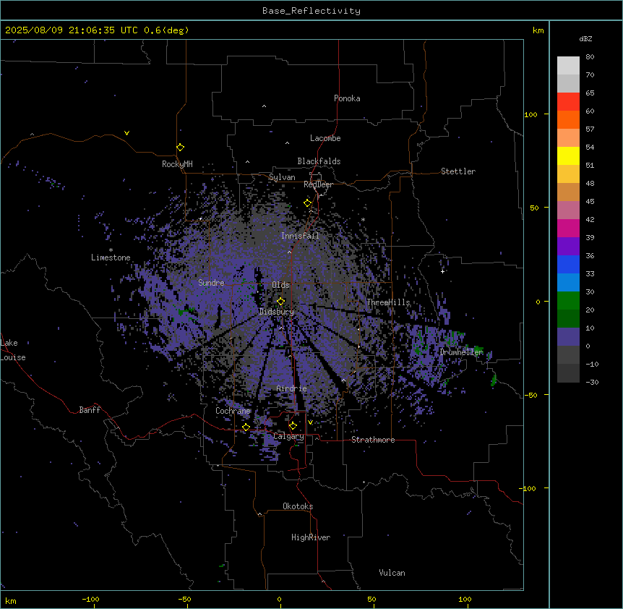Click the yellow marker near RockyMH
Image resolution: width=623 pixels, height=609 pixels.
(x=180, y=148)
